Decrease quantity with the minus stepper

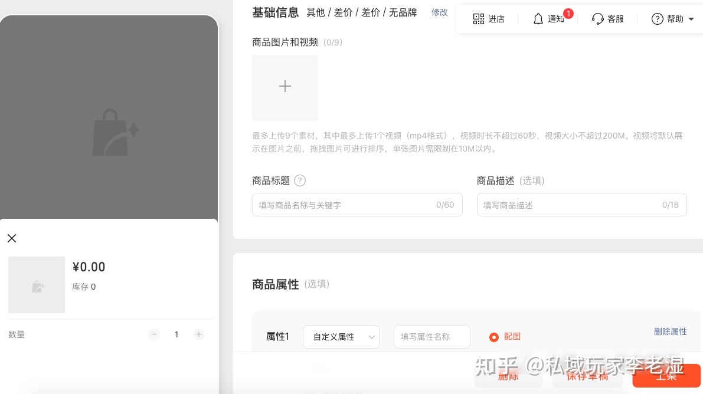154,334
